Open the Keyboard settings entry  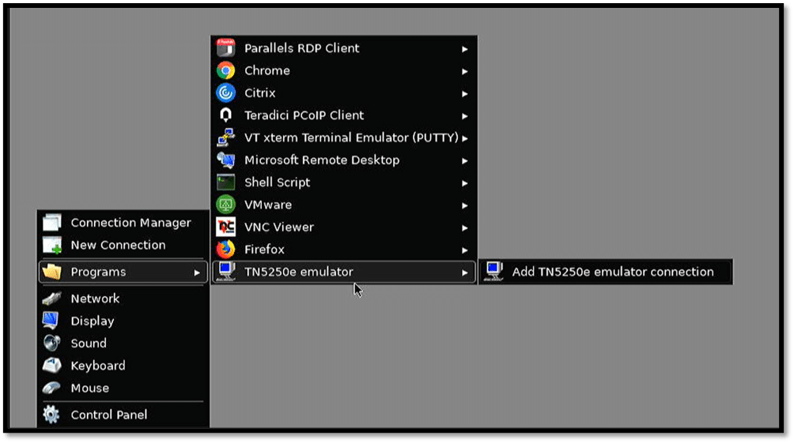[x=123, y=365]
